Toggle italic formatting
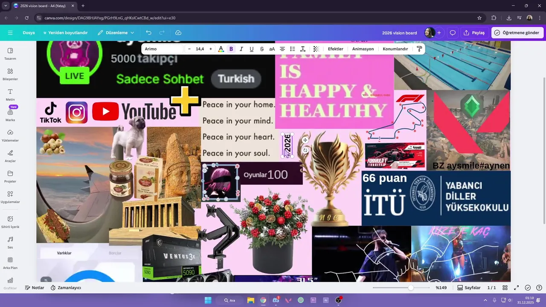Screen dimensions: 546x307 click(x=241, y=49)
